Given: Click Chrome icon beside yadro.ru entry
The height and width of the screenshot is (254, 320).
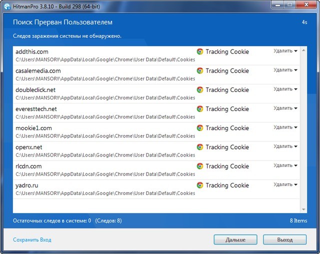Looking at the screenshot, I should (200, 185).
